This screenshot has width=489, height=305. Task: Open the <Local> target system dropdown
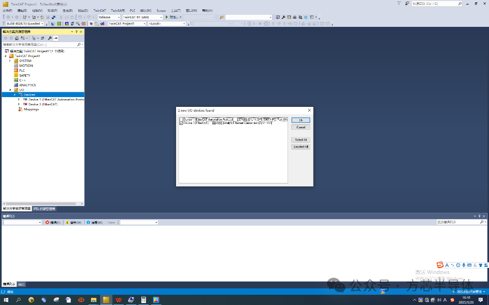coord(167,23)
